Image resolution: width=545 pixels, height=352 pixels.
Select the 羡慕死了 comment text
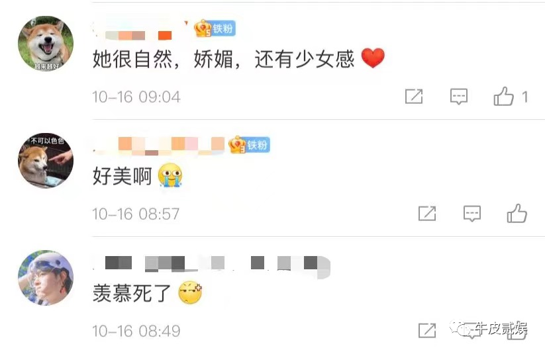coord(131,293)
